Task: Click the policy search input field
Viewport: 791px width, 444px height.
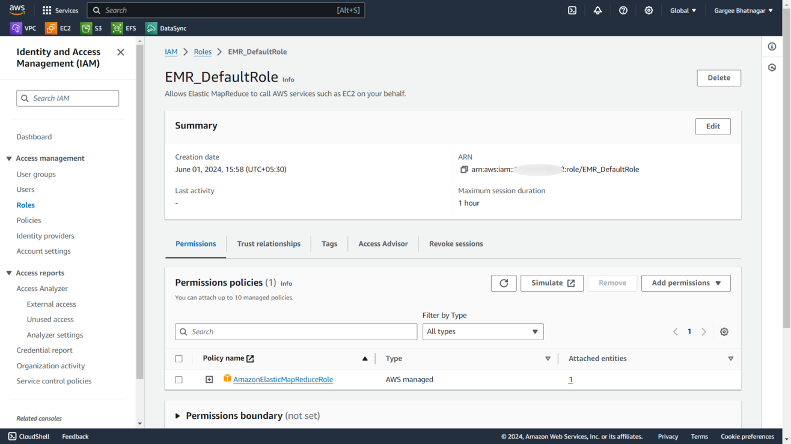Action: click(296, 332)
